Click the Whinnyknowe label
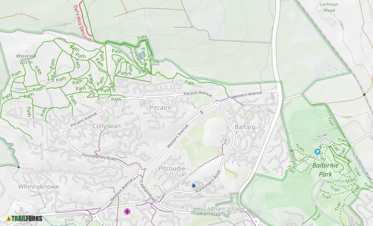Screen dimensions: 373x226 (x=39, y=187)
